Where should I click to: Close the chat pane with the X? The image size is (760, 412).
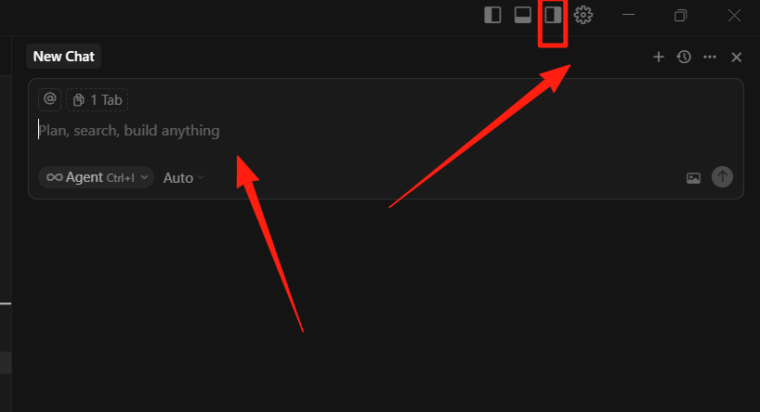point(736,58)
